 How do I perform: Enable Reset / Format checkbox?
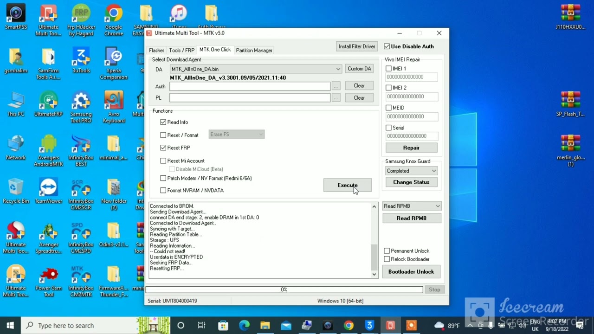coord(163,135)
